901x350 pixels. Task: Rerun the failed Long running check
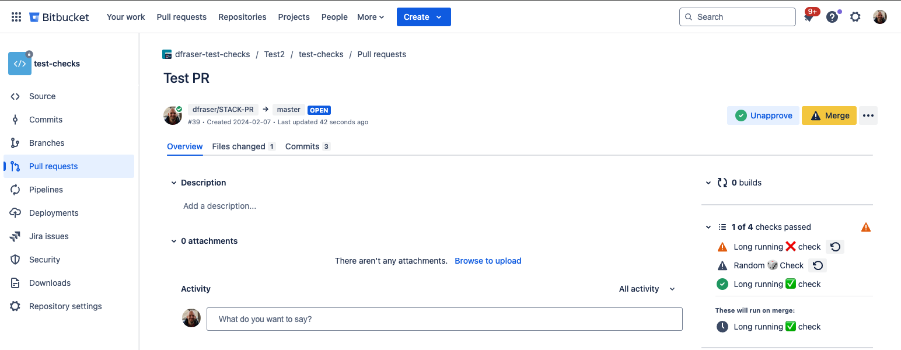(x=834, y=246)
